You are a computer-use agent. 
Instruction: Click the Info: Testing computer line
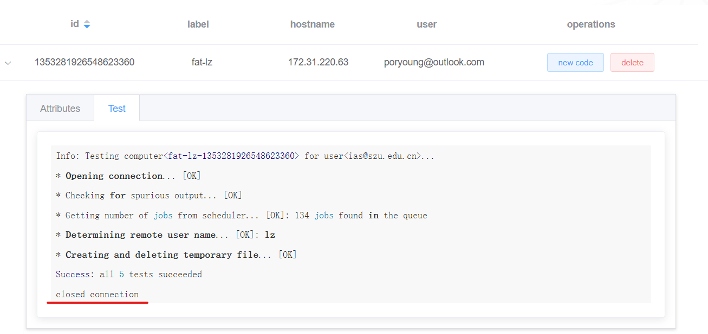coord(245,156)
